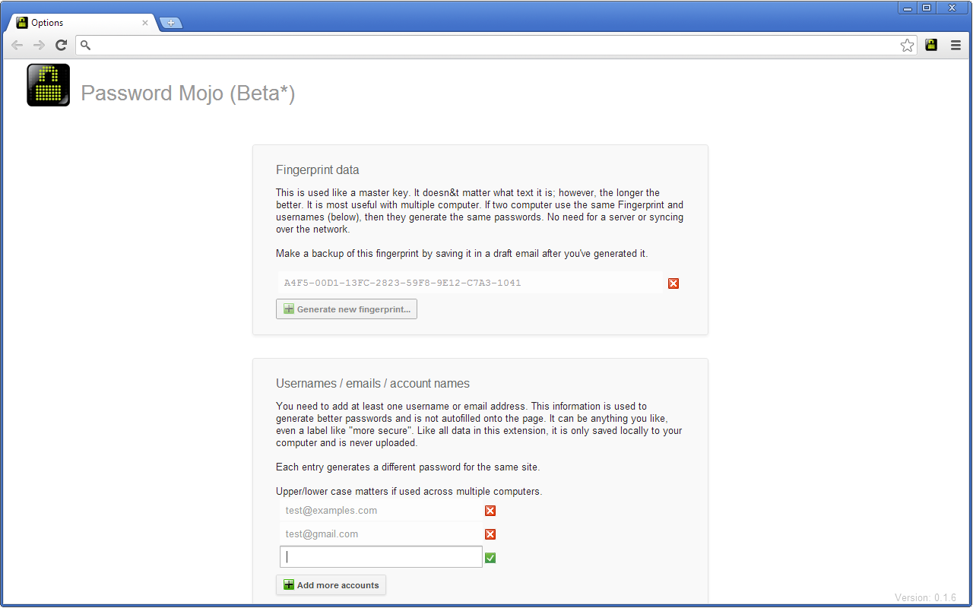Close the Options tab
Viewport: 973px width, 608px height.
point(145,23)
